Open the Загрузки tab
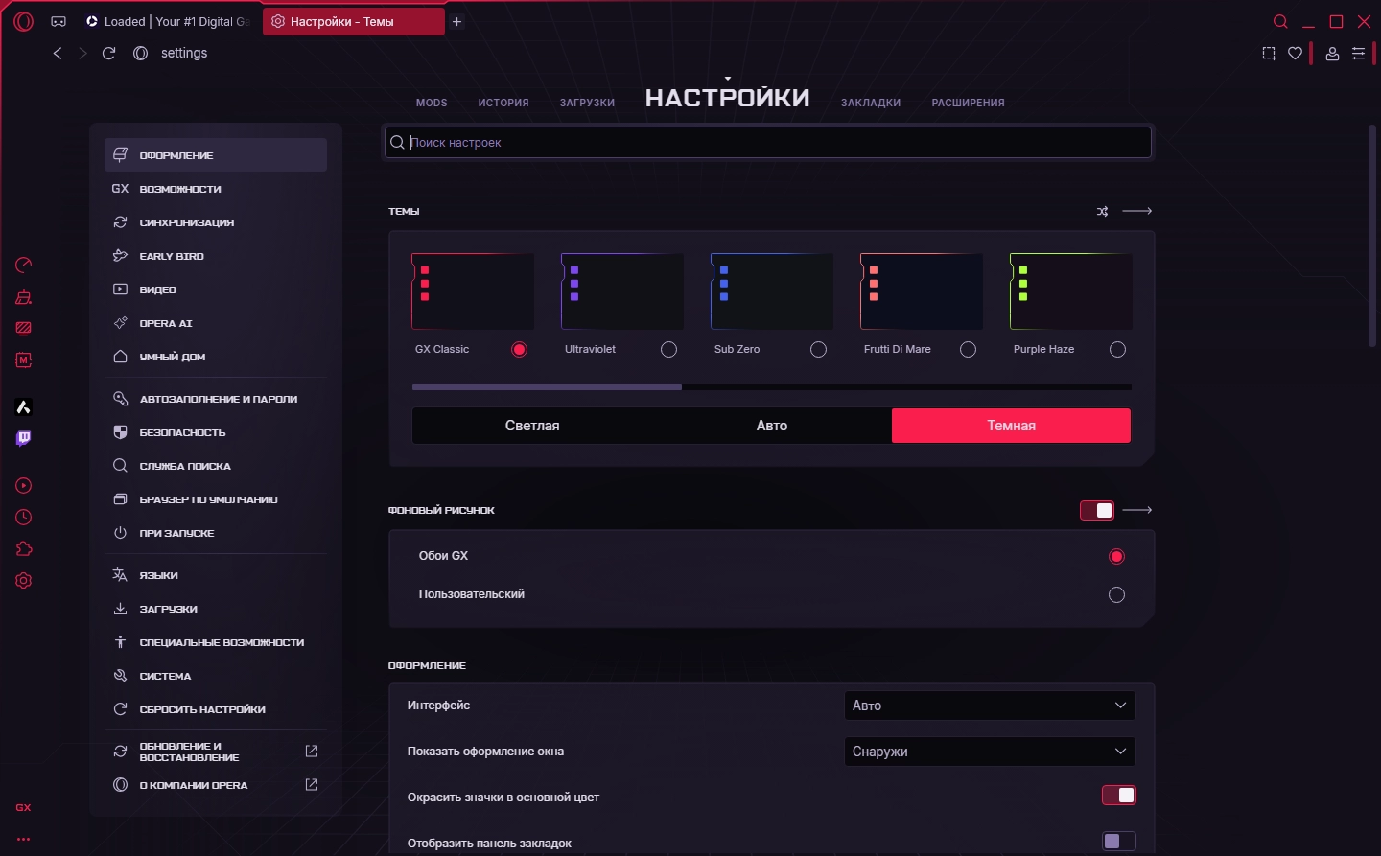Image resolution: width=1381 pixels, height=856 pixels. pyautogui.click(x=587, y=103)
